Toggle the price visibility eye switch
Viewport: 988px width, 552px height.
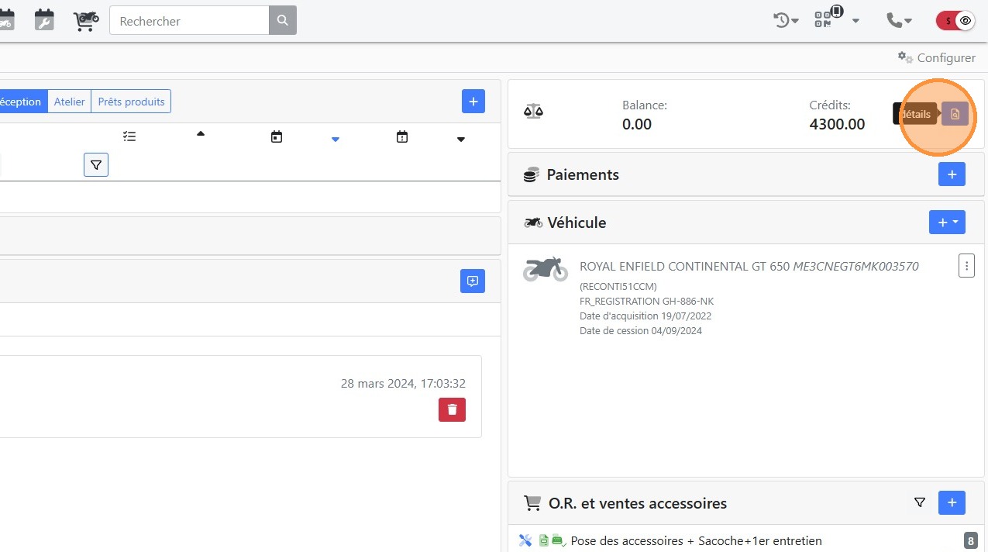point(955,21)
